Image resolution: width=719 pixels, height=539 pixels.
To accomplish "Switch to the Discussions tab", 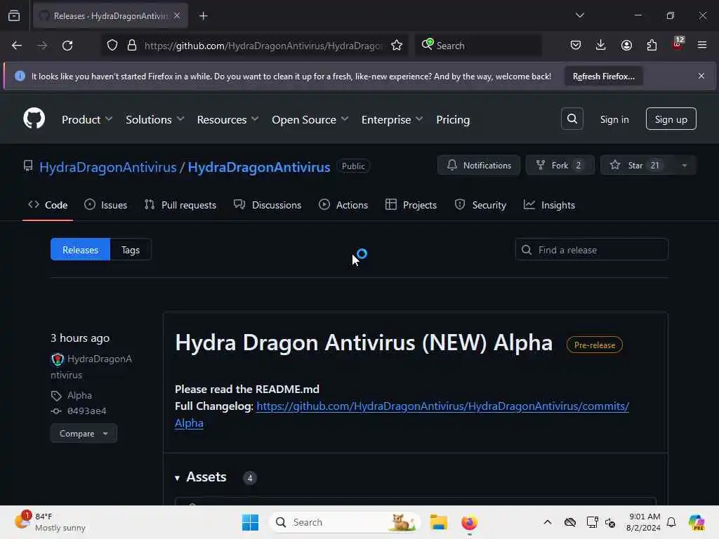I will point(268,205).
